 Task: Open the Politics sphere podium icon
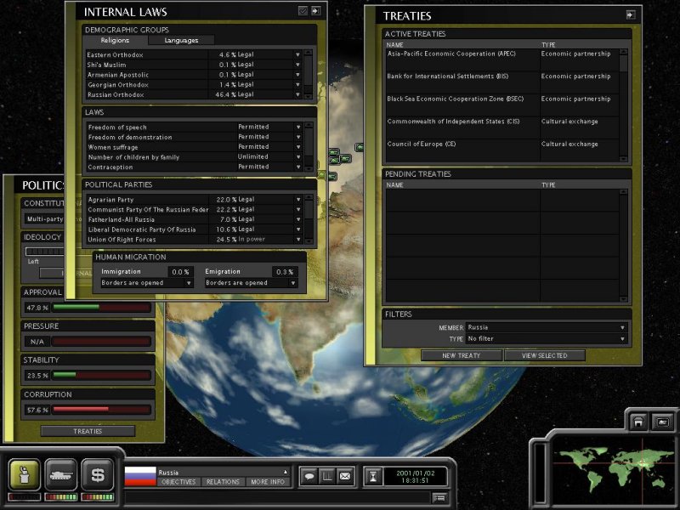pyautogui.click(x=25, y=474)
